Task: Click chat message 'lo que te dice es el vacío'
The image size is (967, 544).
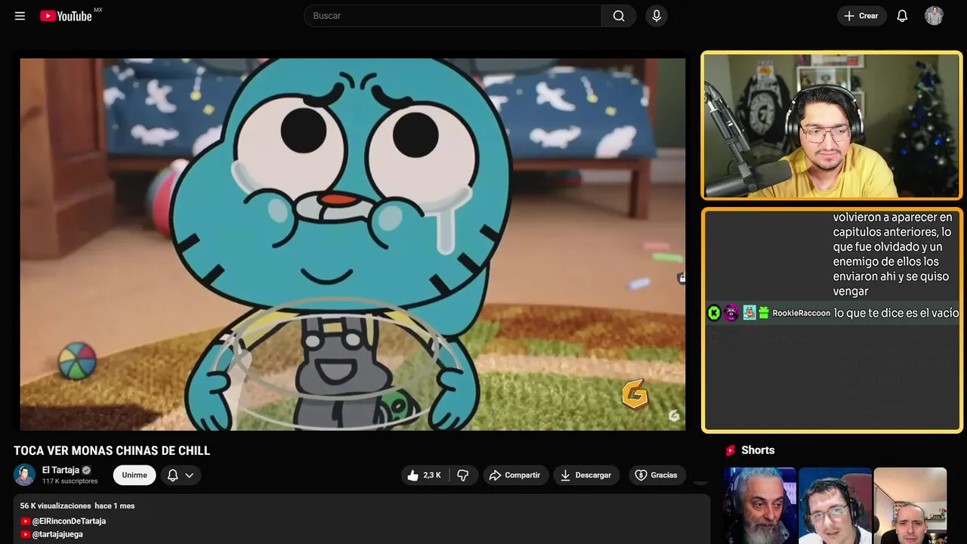Action: tap(897, 313)
